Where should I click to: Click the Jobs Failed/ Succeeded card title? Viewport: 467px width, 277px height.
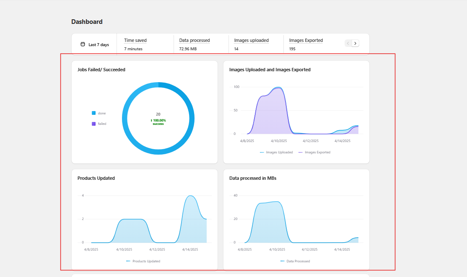[x=101, y=70]
